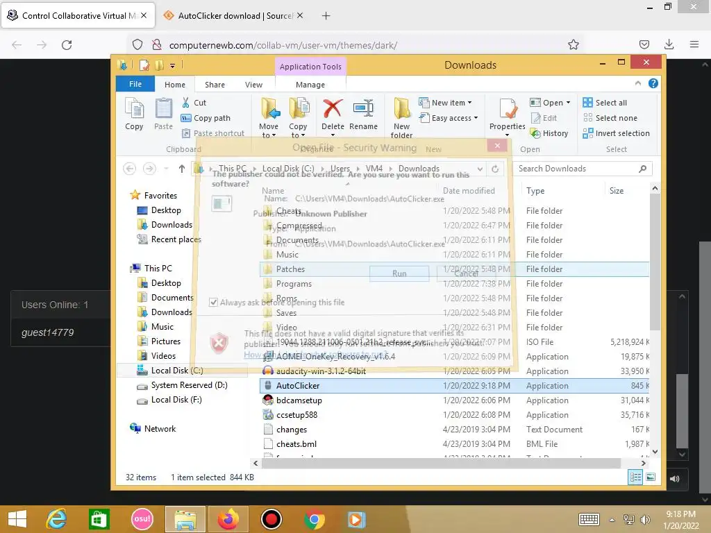Collapse the ribbon with the chevron
This screenshot has height=533, width=711.
pos(638,83)
